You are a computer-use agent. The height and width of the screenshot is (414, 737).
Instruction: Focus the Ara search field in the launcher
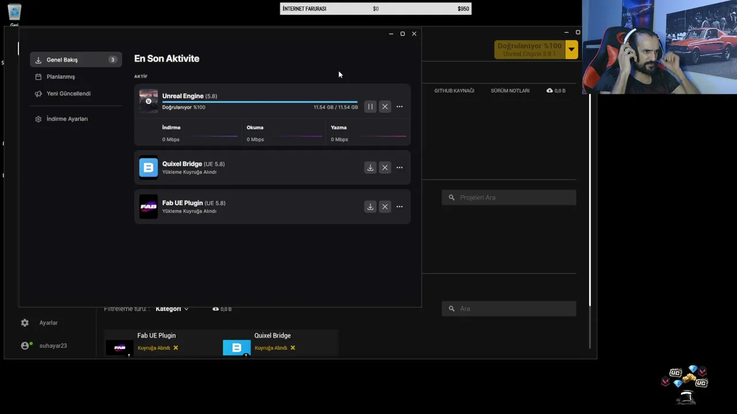(x=509, y=309)
